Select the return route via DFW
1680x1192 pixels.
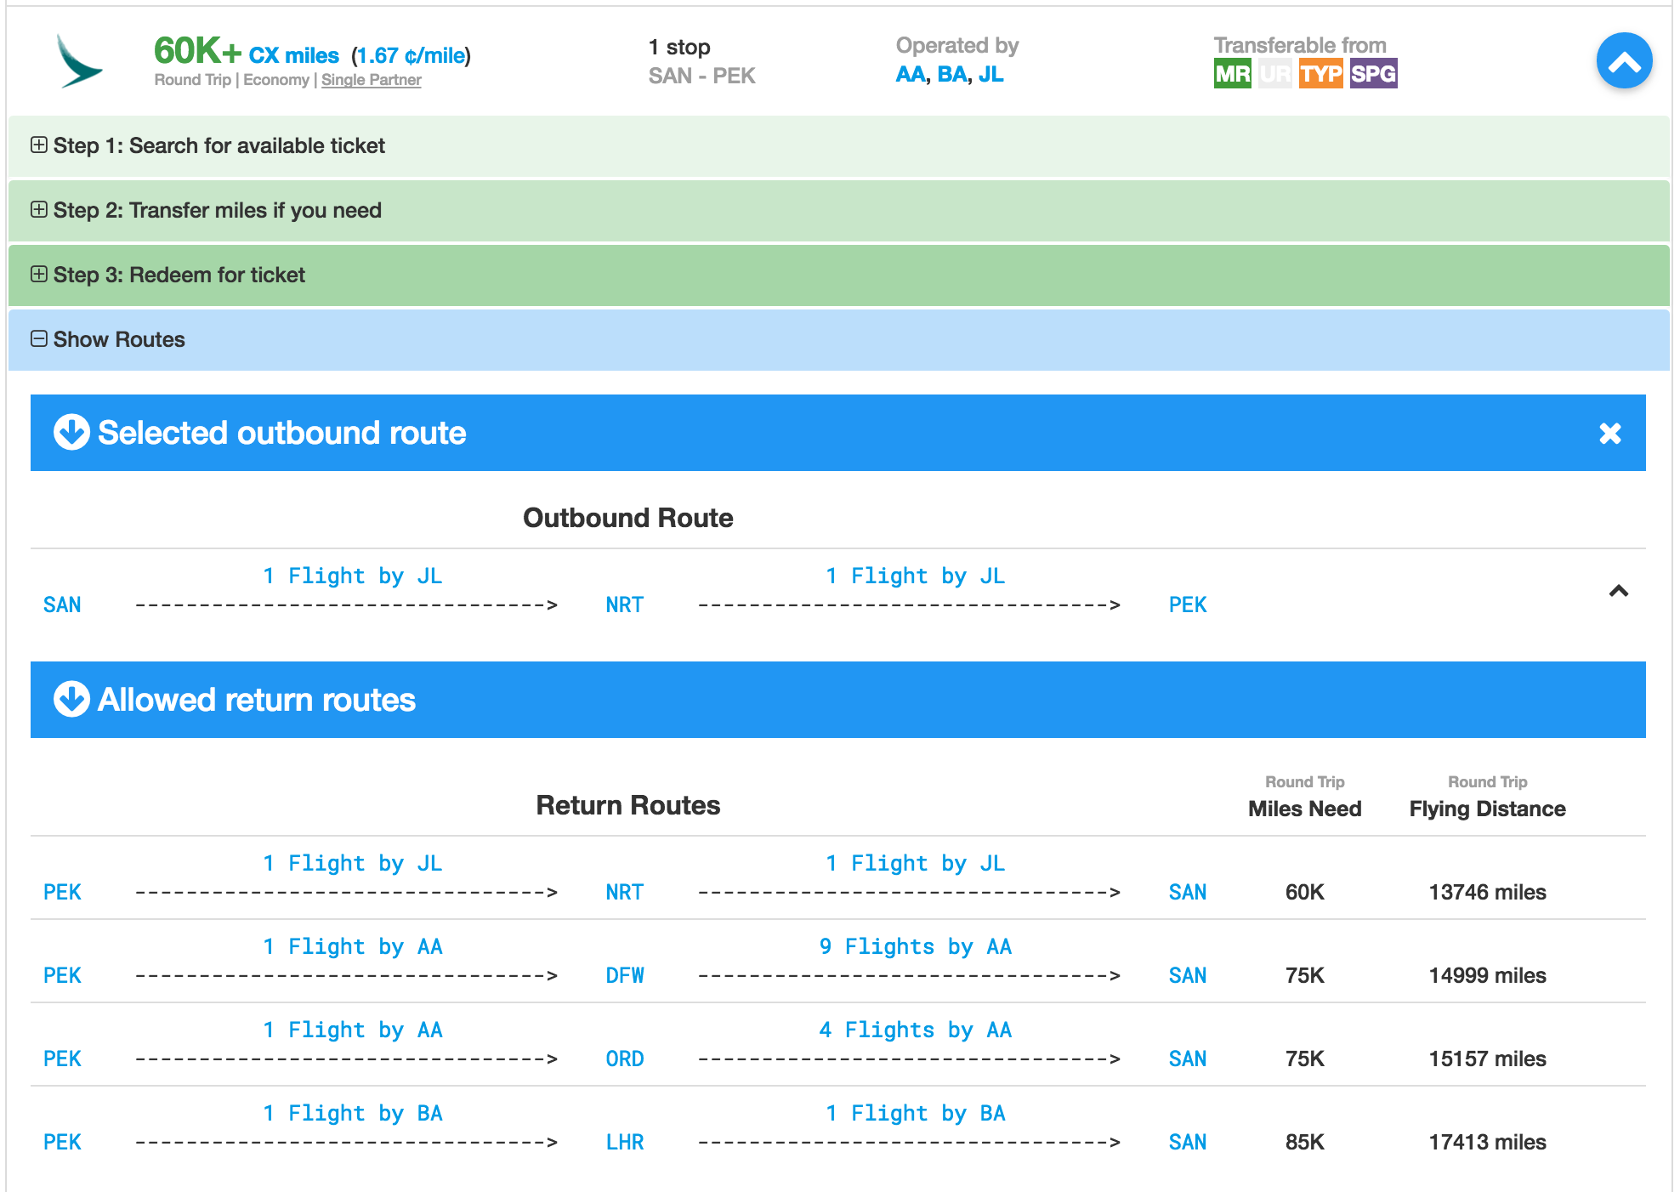pyautogui.click(x=837, y=962)
